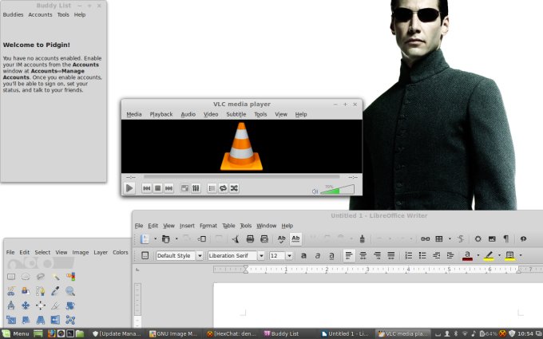The height and width of the screenshot is (339, 543).
Task: Select the GIMP Color Picker eyedropper tool
Action: 55,291
